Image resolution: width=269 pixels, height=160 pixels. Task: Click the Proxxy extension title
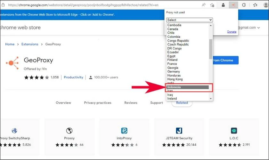69,138
